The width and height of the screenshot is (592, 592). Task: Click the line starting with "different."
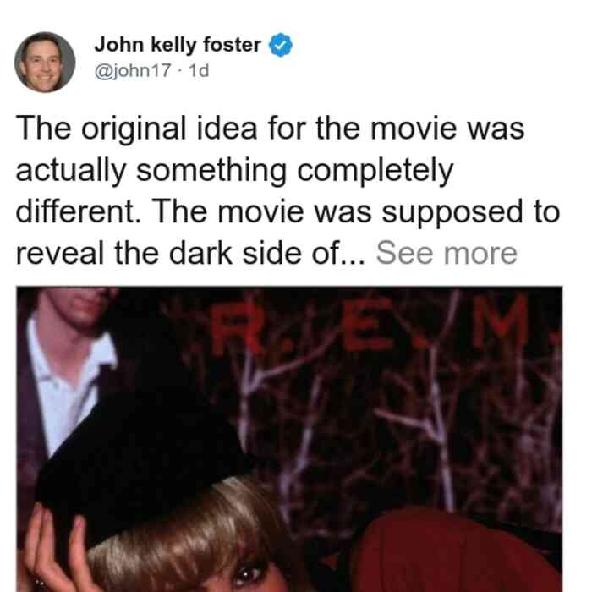click(288, 211)
